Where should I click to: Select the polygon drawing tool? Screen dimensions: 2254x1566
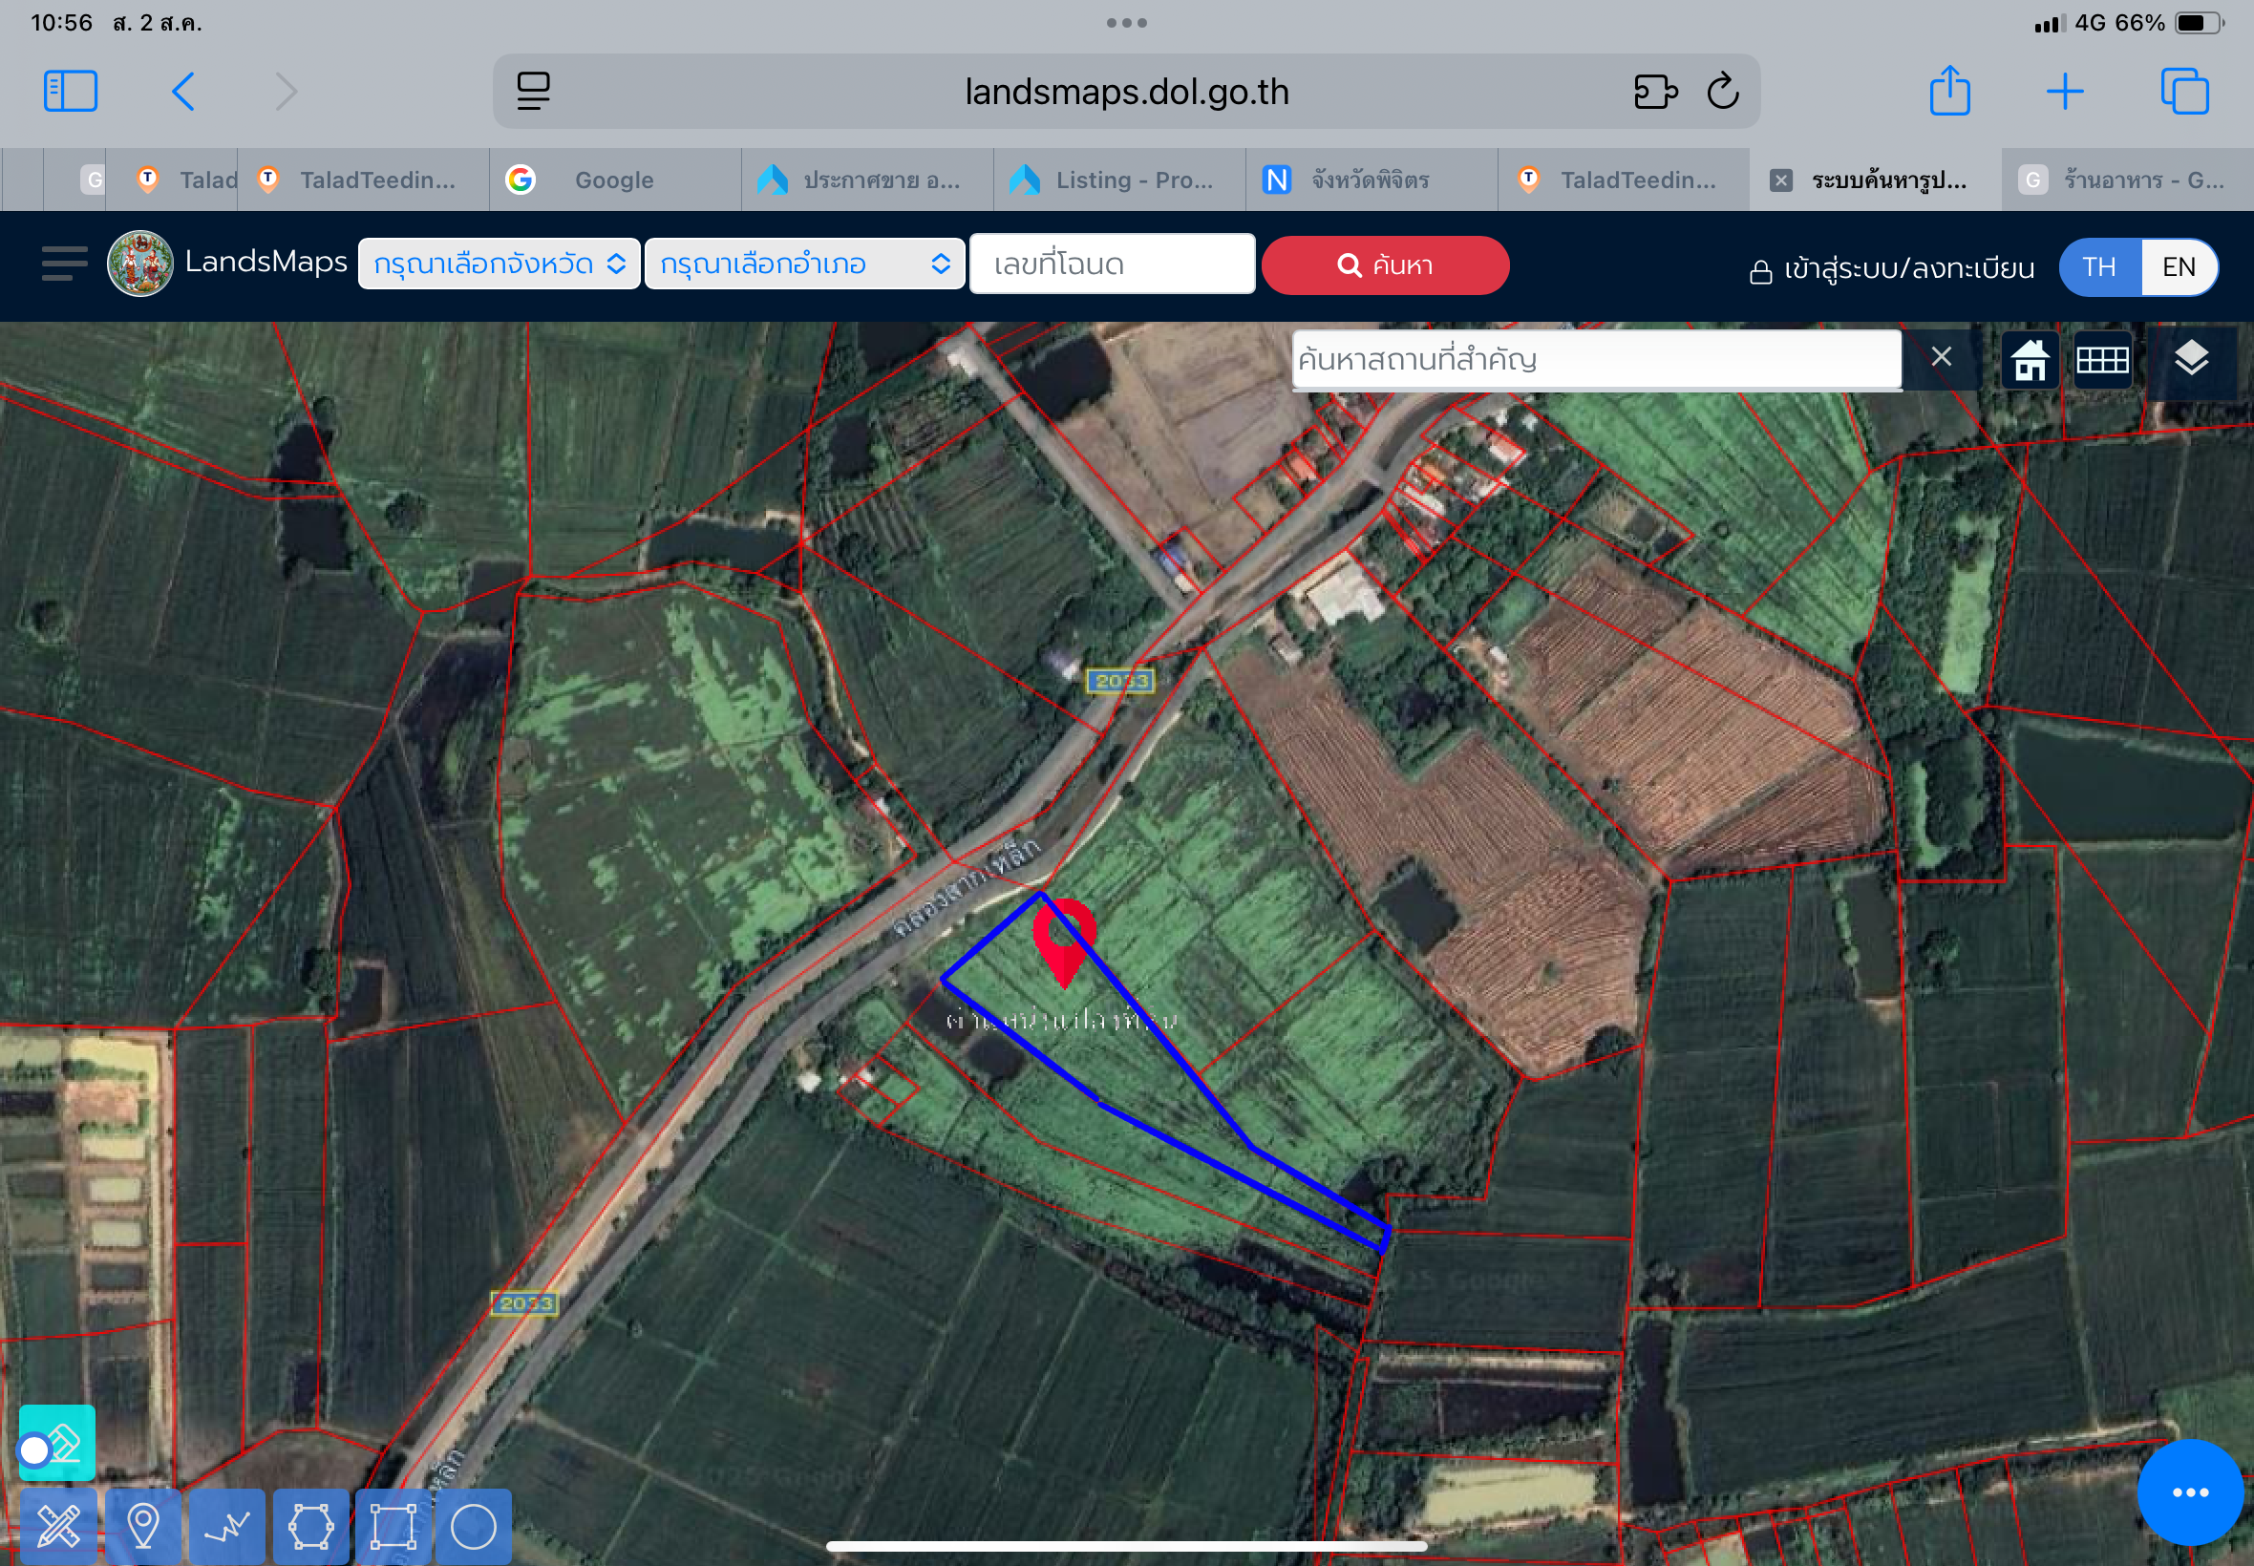[x=311, y=1526]
